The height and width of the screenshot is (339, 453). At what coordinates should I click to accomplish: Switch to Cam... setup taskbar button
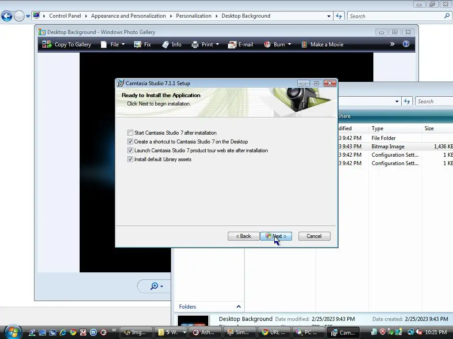pos(343,332)
